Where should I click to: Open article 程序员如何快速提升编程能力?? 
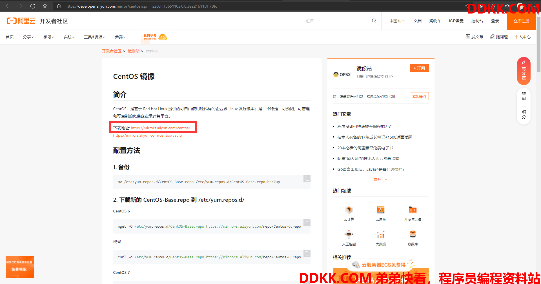tap(364, 127)
